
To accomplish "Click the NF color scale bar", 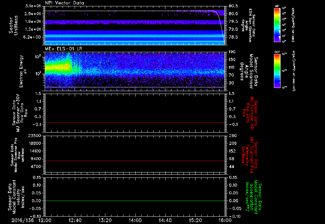I will (x=276, y=25).
